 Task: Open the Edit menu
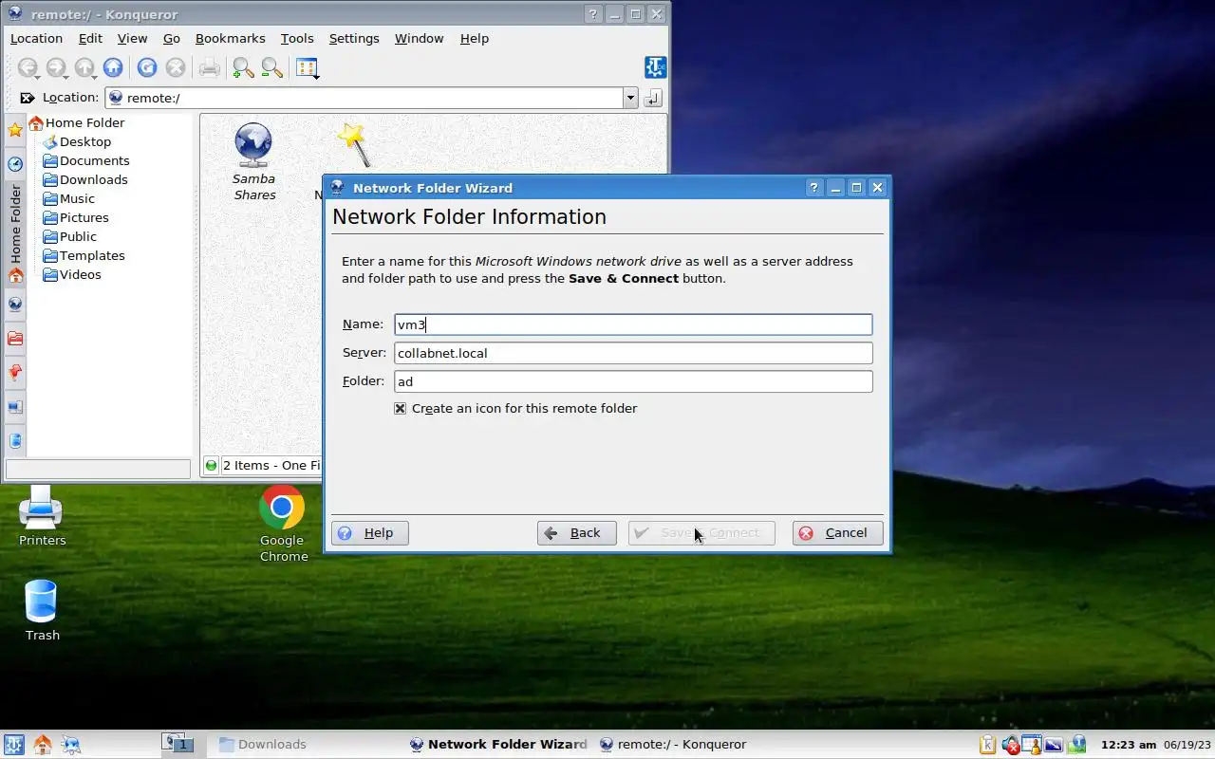coord(90,38)
